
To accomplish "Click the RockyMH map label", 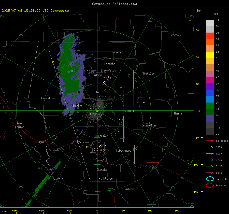I will [67, 71].
